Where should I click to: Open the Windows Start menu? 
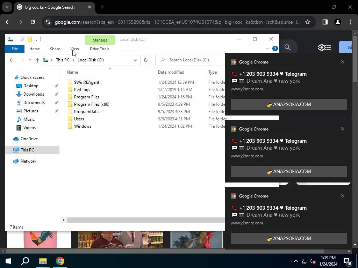click(8, 261)
